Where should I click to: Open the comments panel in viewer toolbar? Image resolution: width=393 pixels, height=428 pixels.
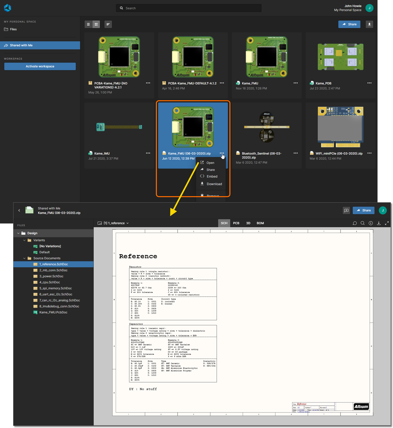coord(355,223)
